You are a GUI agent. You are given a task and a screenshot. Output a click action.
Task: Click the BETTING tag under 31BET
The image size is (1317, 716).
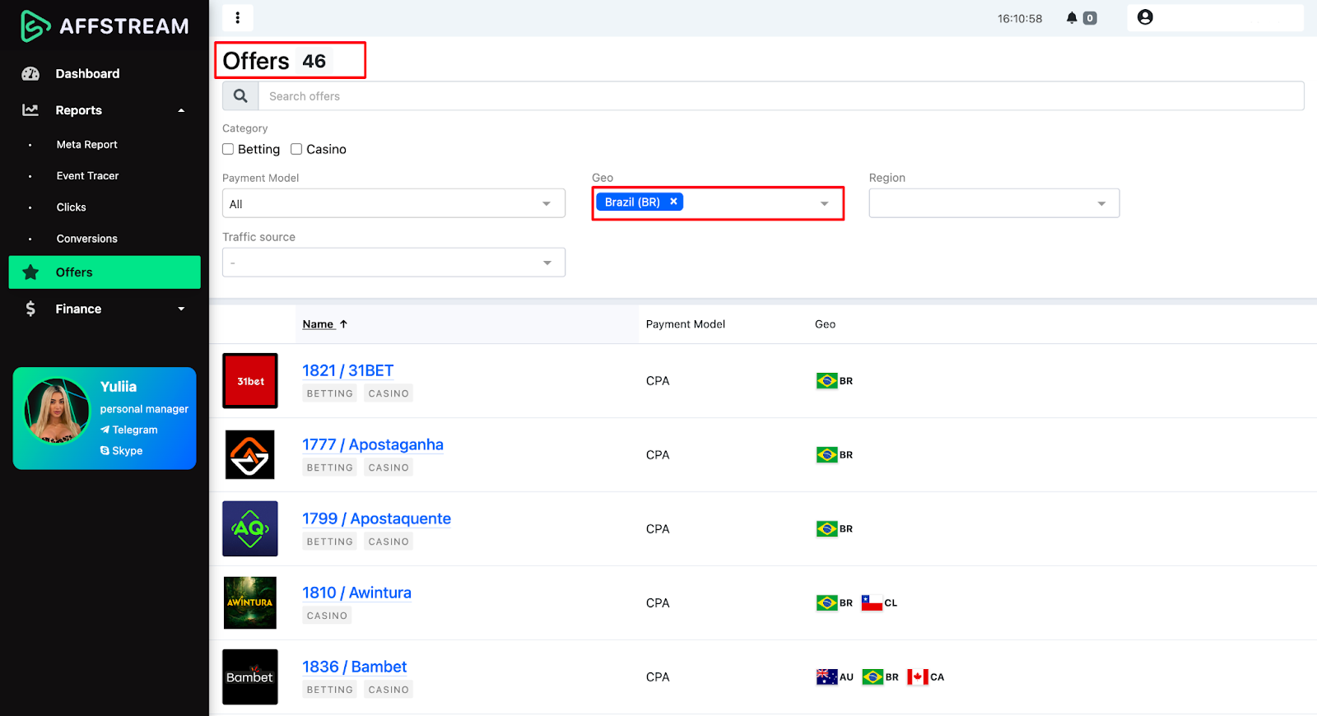click(330, 393)
